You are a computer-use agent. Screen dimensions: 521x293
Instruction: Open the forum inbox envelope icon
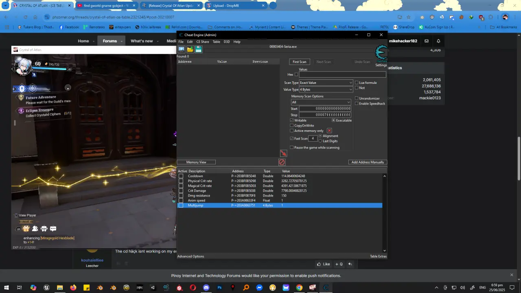coord(427,41)
